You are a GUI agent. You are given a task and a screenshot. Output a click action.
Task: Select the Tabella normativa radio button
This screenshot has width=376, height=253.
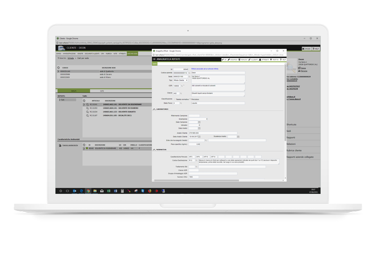[x=174, y=99]
